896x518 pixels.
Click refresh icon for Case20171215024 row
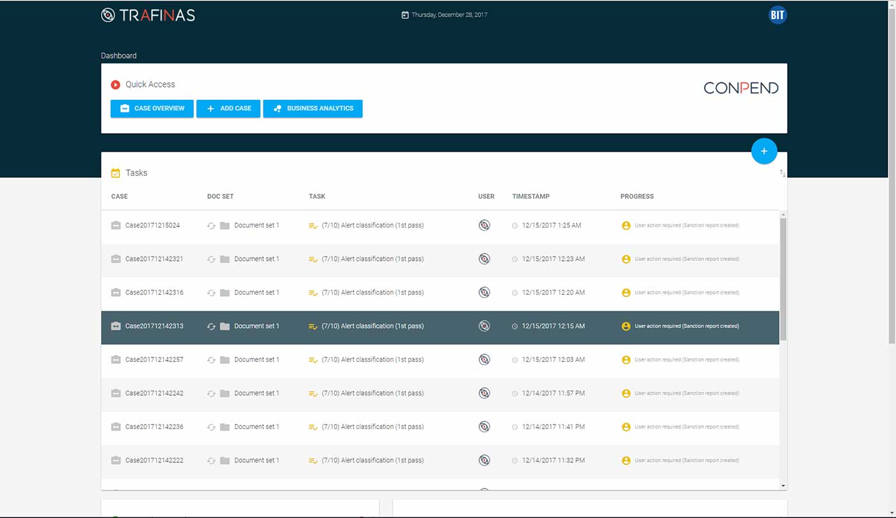(x=211, y=226)
